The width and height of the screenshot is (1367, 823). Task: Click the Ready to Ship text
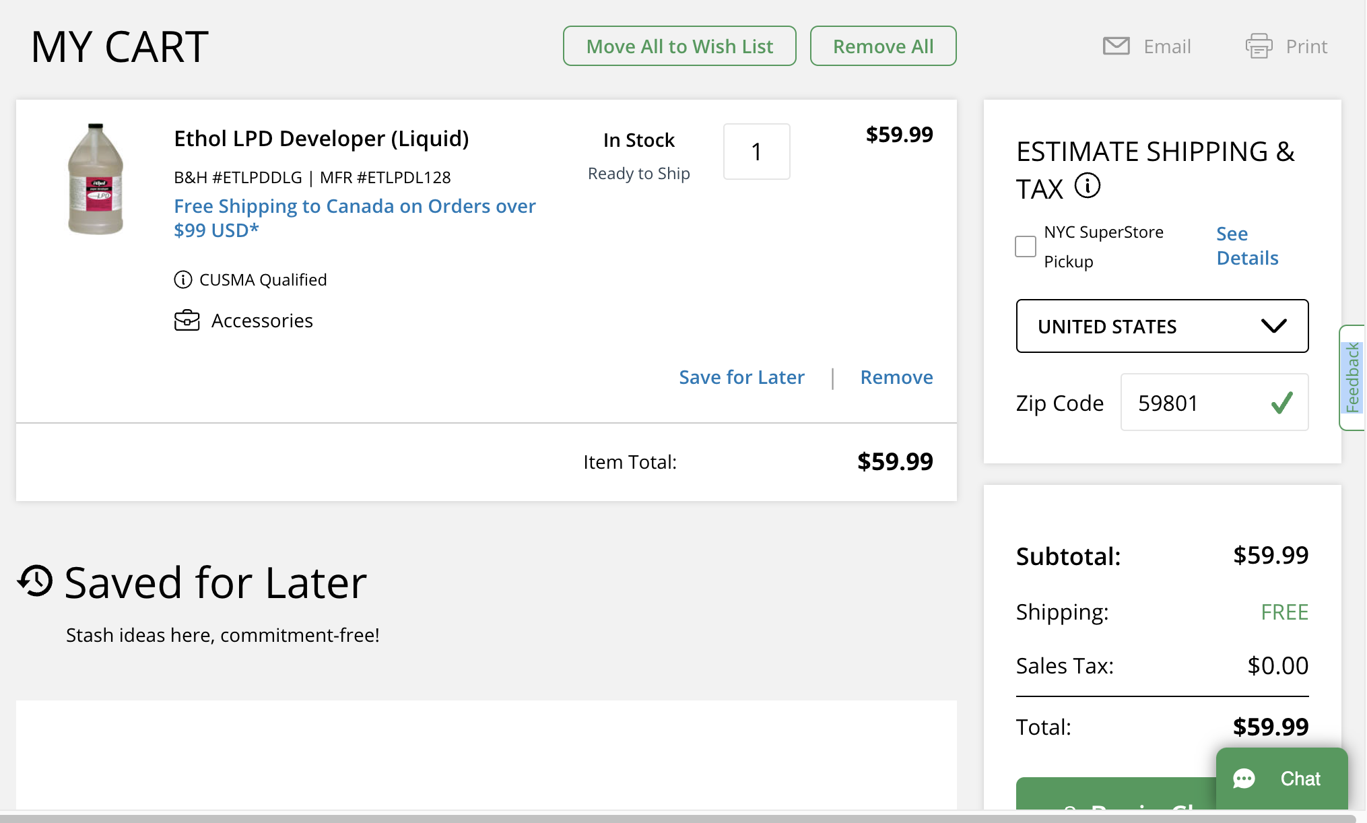click(638, 174)
